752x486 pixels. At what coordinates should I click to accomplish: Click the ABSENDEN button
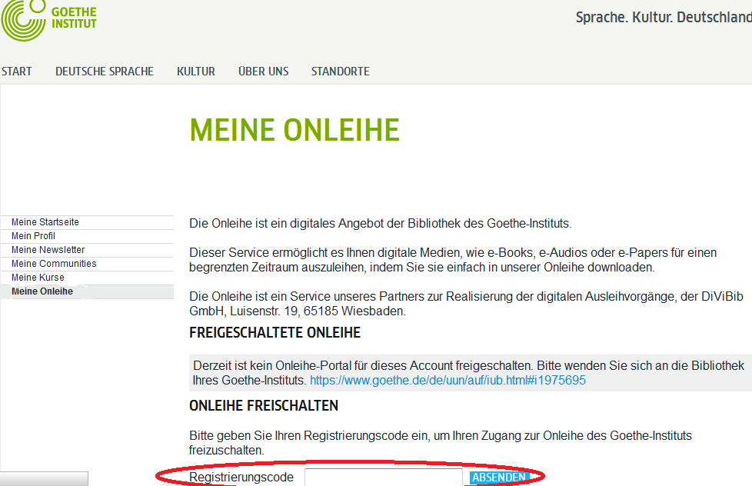click(499, 478)
